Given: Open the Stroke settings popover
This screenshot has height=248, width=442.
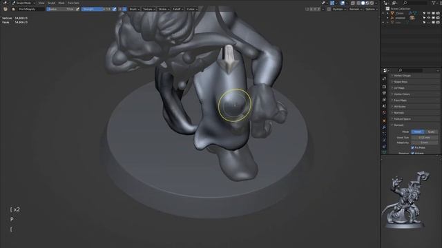Looking at the screenshot, I should 164,9.
